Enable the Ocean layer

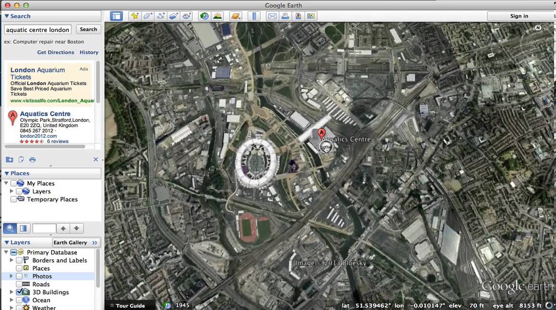pos(19,300)
